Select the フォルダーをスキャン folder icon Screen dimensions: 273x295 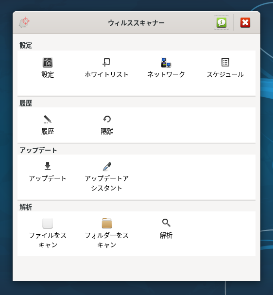(107, 223)
